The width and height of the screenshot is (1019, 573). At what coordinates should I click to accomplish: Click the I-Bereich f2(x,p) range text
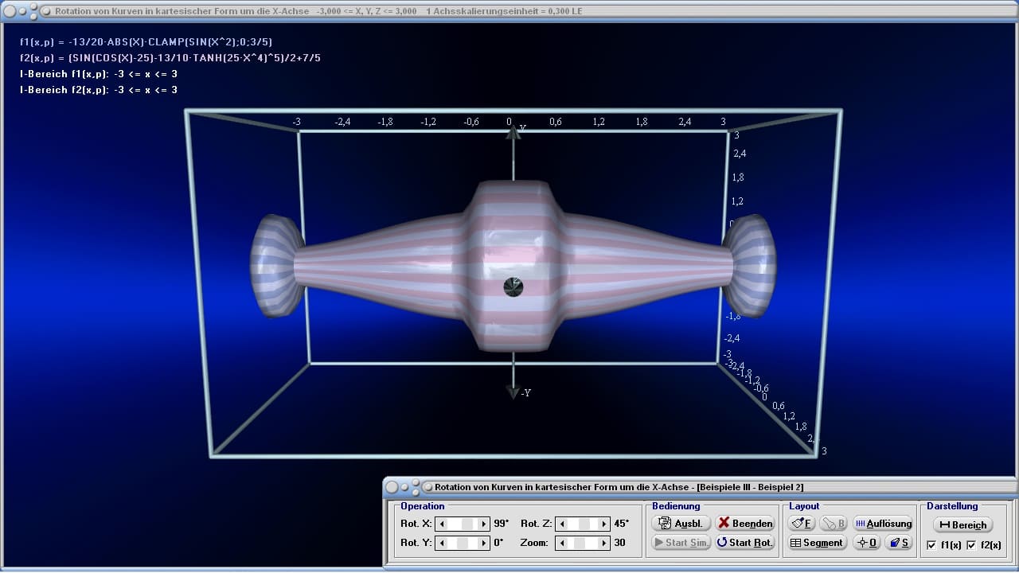pos(99,90)
